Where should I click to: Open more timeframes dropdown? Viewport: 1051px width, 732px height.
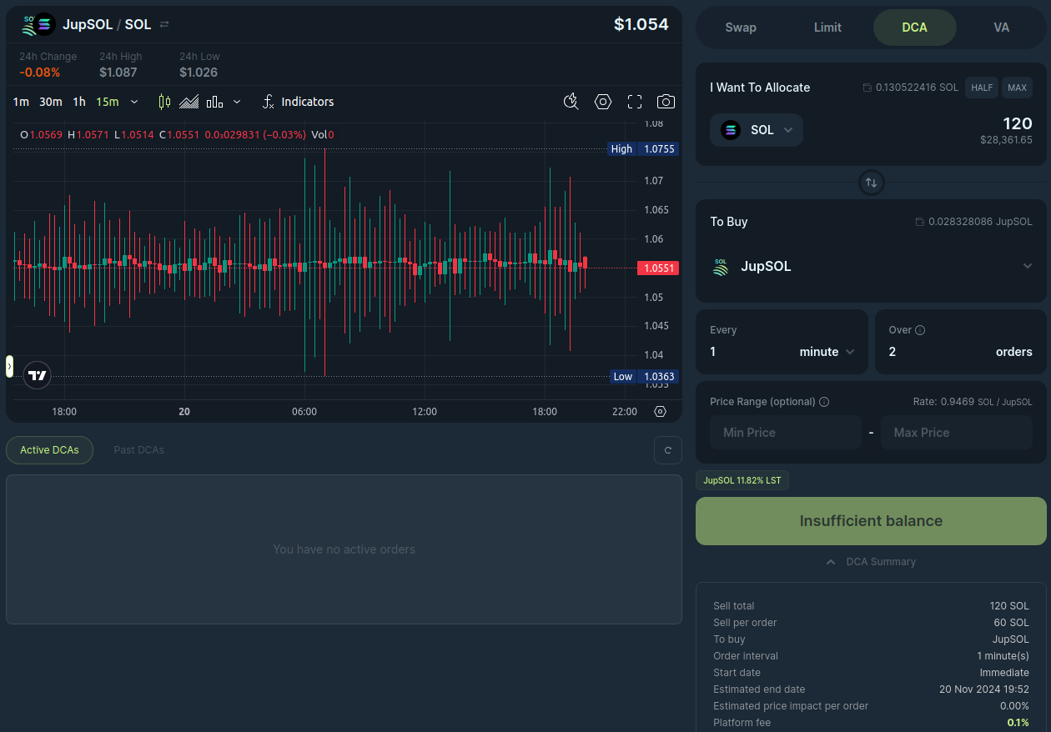click(134, 102)
